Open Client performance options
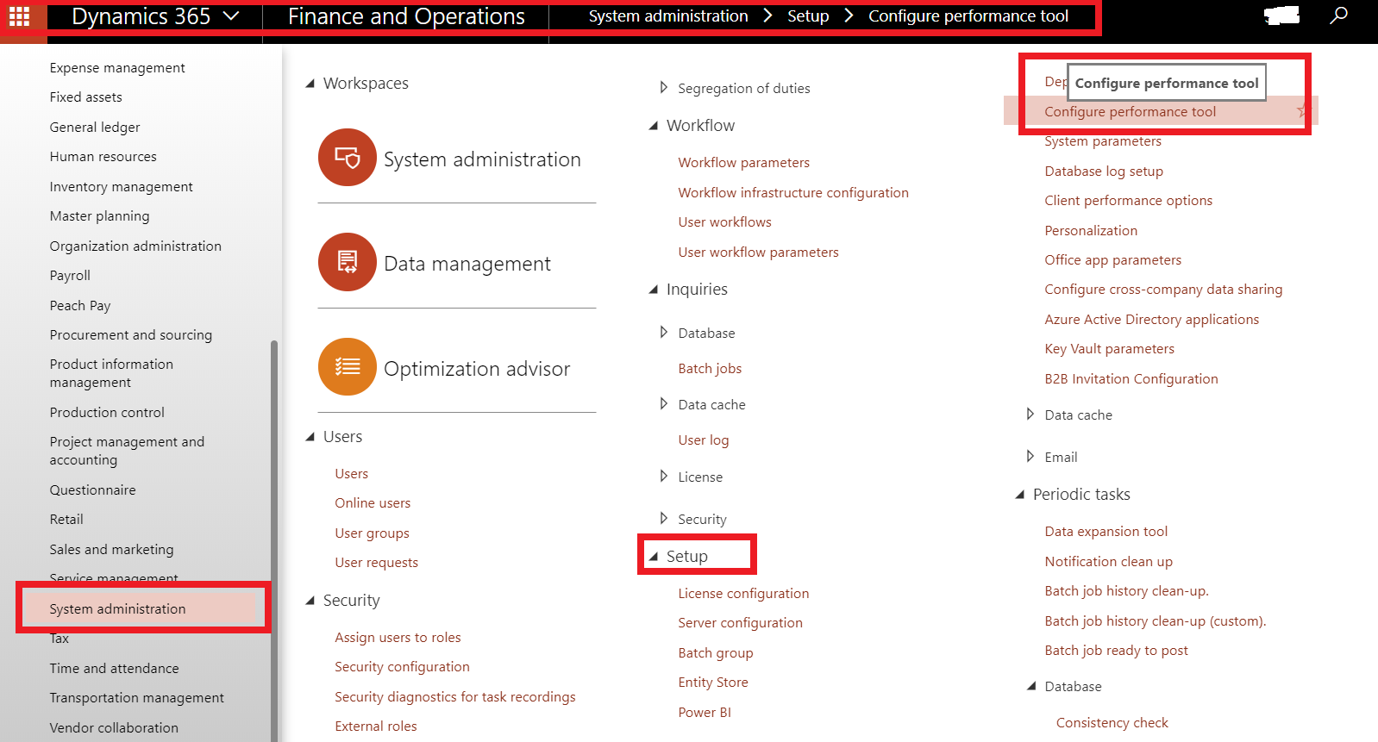This screenshot has width=1378, height=742. [1129, 200]
